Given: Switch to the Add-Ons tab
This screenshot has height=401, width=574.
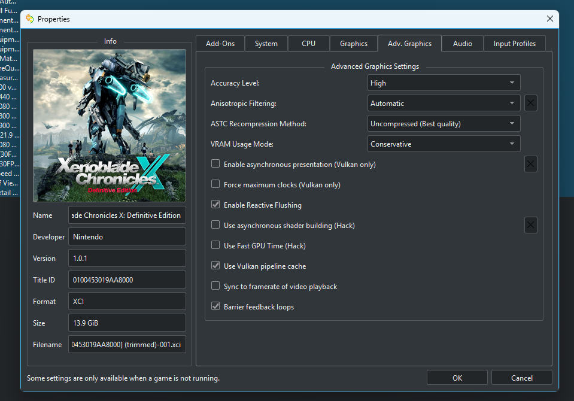Looking at the screenshot, I should (x=220, y=44).
